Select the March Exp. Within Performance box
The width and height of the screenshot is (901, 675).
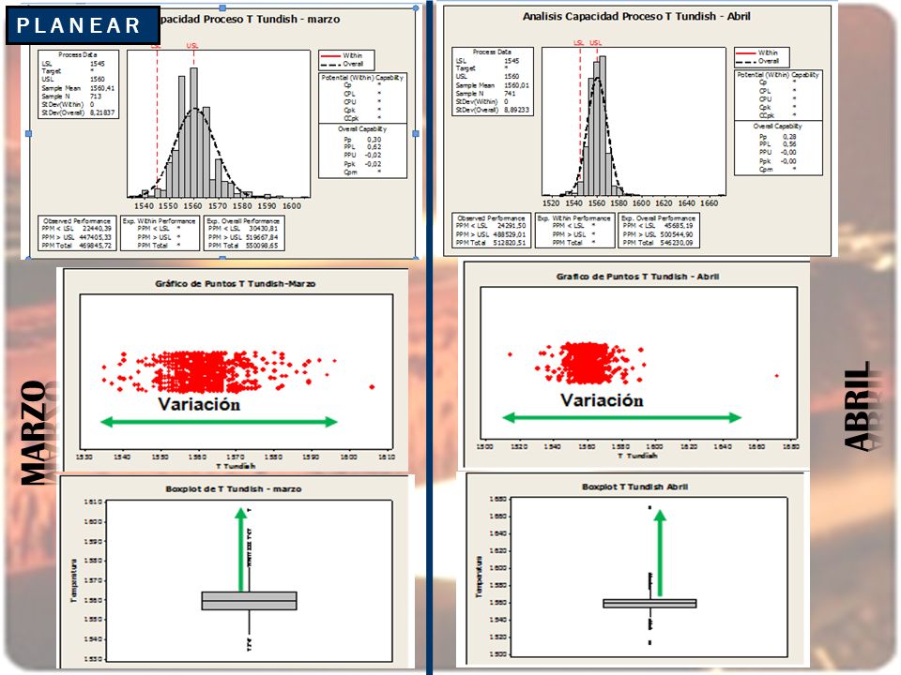coord(160,233)
